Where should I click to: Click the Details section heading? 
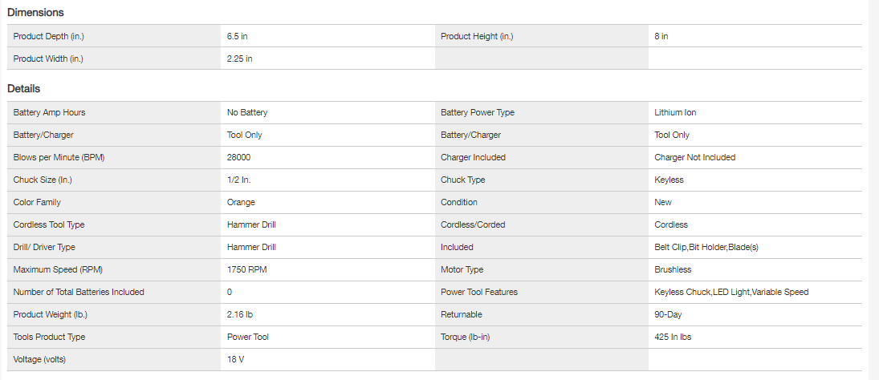(24, 89)
